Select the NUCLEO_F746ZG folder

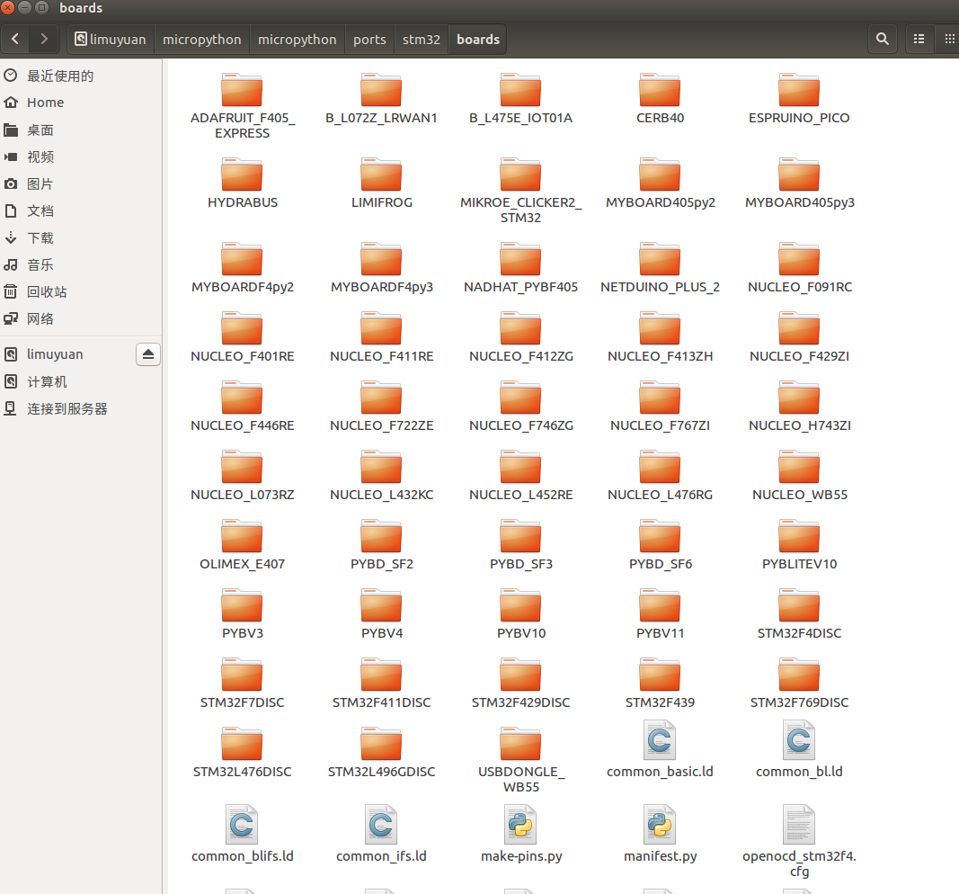pyautogui.click(x=520, y=407)
